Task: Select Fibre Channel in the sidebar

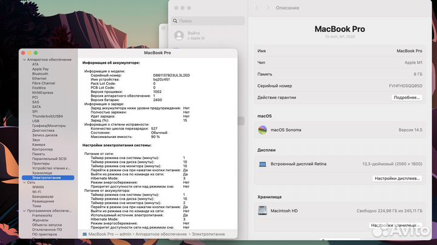Action: 44,83
